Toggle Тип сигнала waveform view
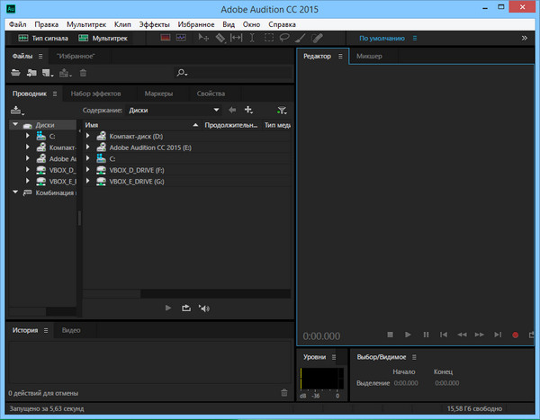The width and height of the screenshot is (540, 420). [x=41, y=39]
